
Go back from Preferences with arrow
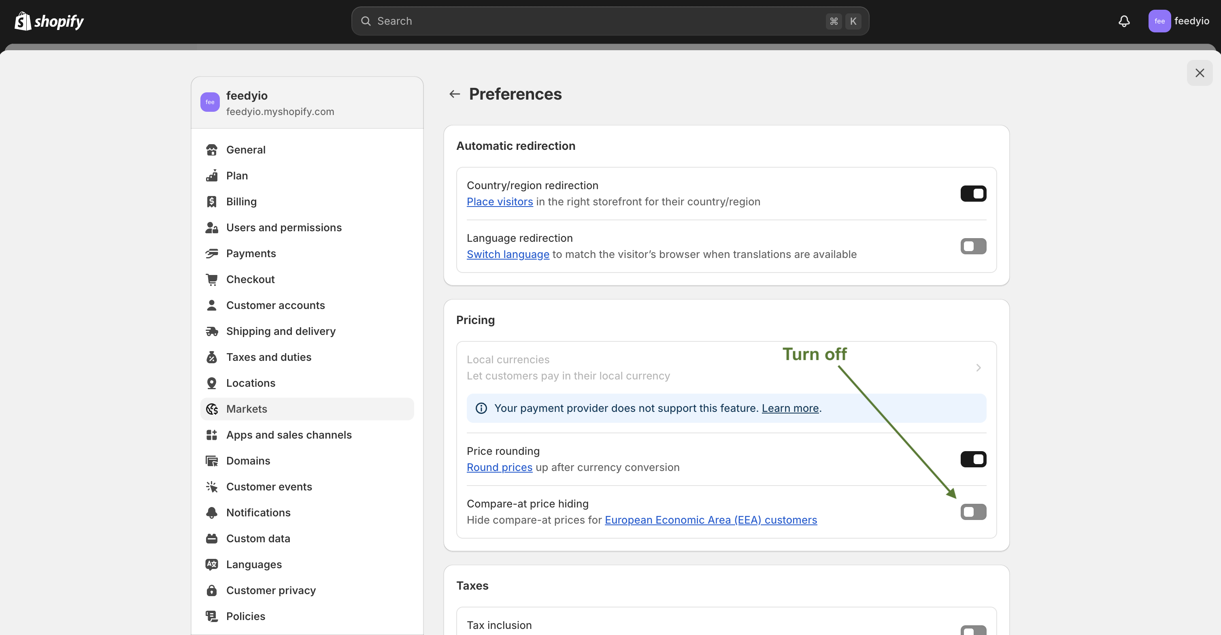coord(455,94)
